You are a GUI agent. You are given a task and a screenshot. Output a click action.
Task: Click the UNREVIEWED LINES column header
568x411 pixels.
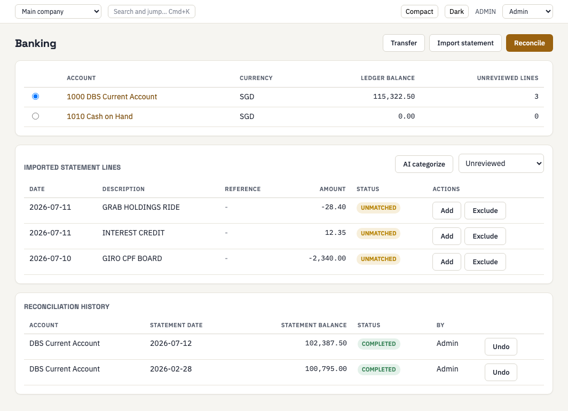coord(508,78)
